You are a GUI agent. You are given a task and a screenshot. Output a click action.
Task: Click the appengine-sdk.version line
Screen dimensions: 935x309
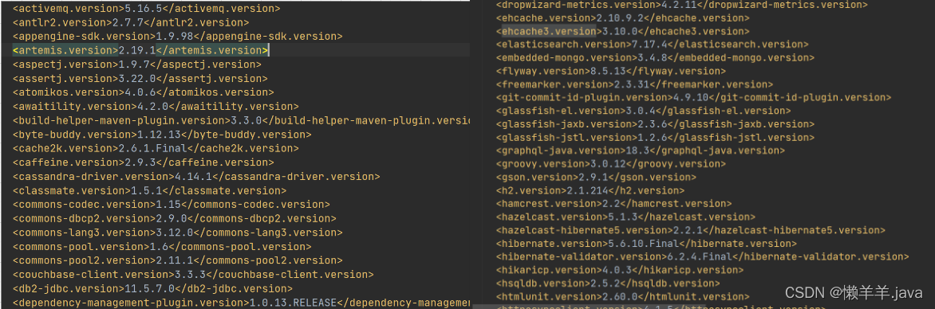click(x=177, y=37)
